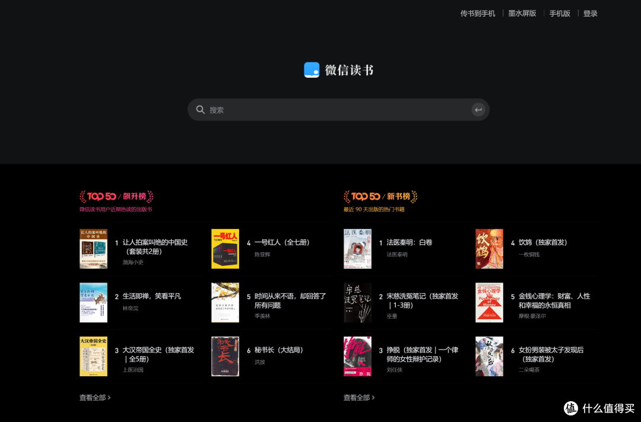Select title 一号红人（全七册）
Viewport: 641px width, 422px height.
[282, 243]
